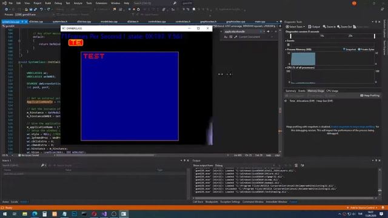Viewport: 388px width, 218px height.
Task: Click the Output panel horizontal scrollbar
Action: click(x=284, y=198)
